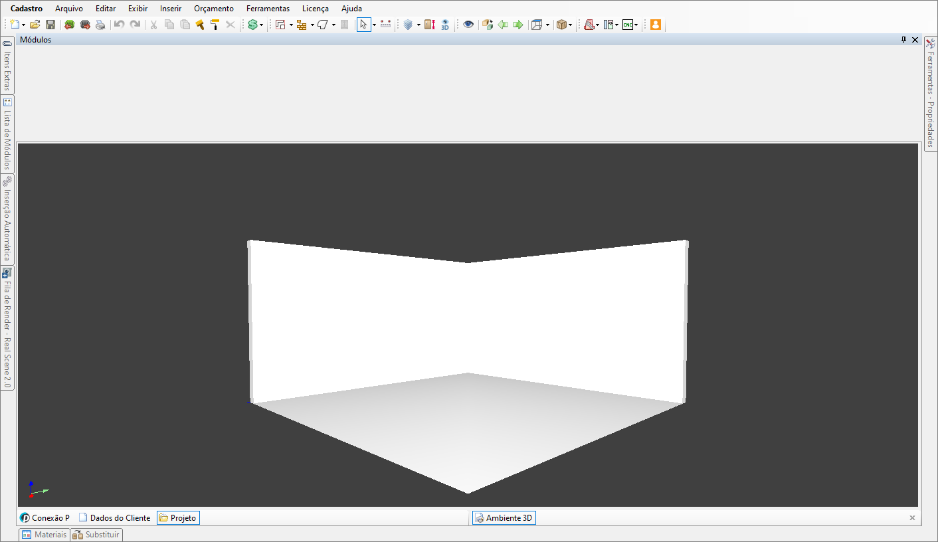The image size is (938, 542).
Task: Print using the printer icon
Action: click(100, 25)
